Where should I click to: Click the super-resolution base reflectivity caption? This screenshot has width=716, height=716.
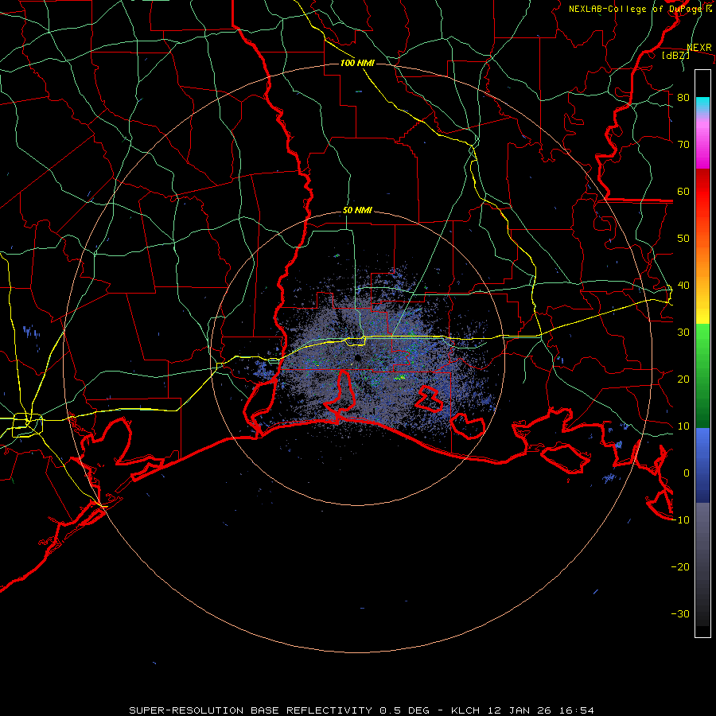click(x=362, y=710)
